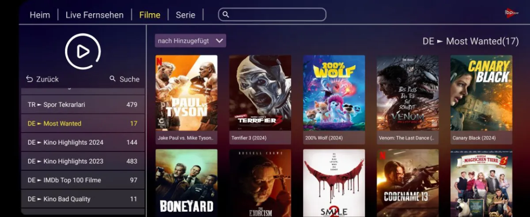The width and height of the screenshot is (530, 217).
Task: Click the 'DE ► Most Wanted(17)' heading
Action: (470, 41)
